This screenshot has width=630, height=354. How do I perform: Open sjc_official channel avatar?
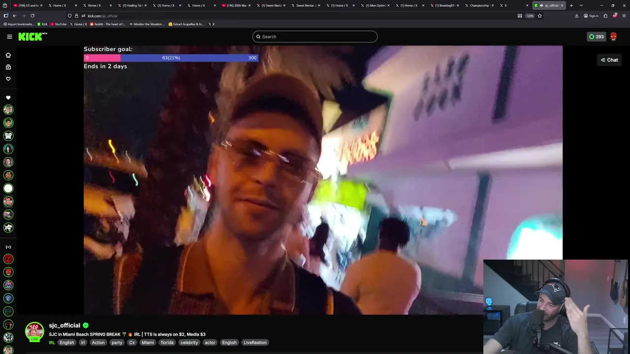34,331
